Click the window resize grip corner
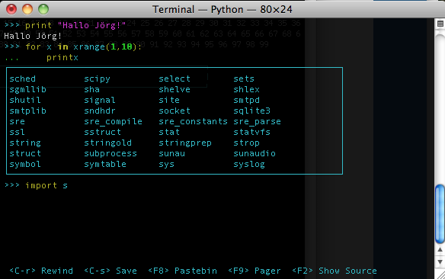The height and width of the screenshot is (279, 445). (440, 274)
